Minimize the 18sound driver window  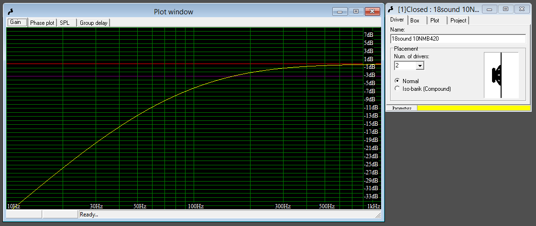(x=489, y=9)
